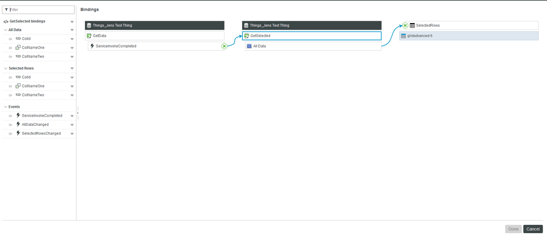547x237 pixels.
Task: Click lightning bolt icon of AllDataChanged
Action: [18, 124]
